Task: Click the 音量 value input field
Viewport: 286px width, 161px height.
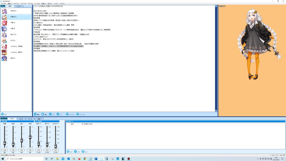Action: click(4, 150)
